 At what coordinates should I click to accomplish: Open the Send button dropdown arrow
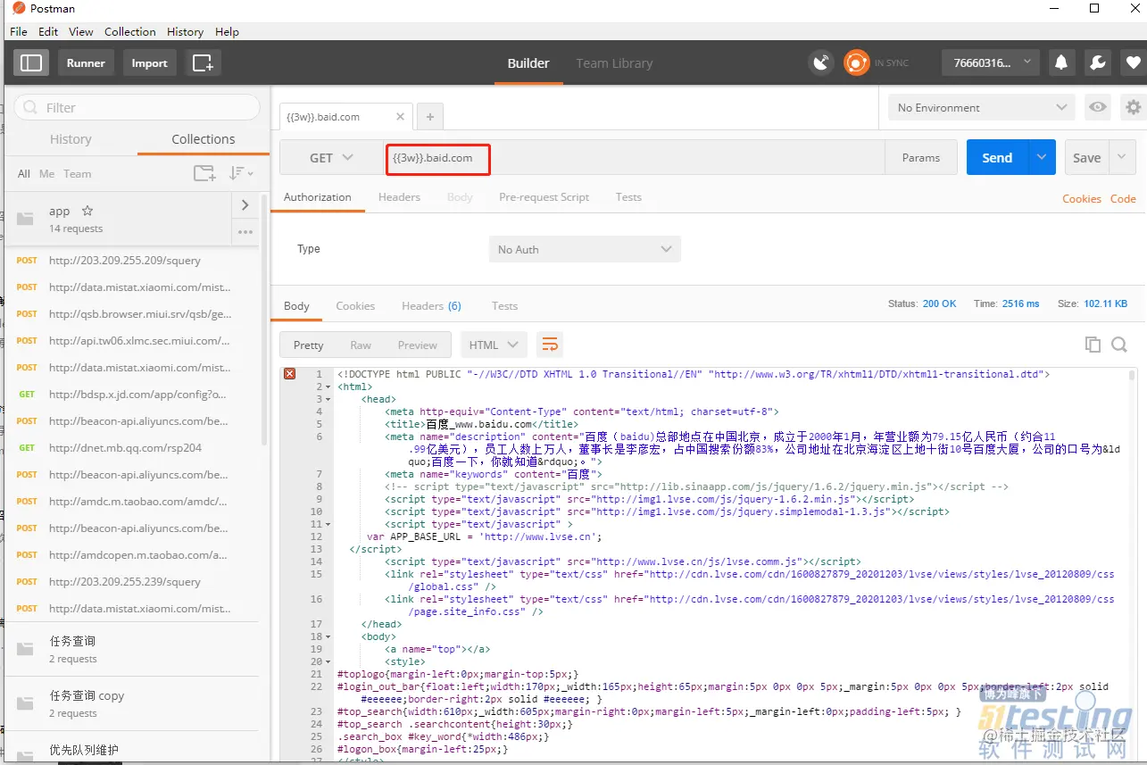coord(1042,157)
